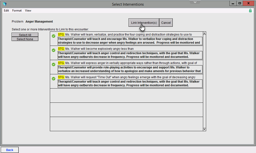Minimize the Select Interventions window
The height and width of the screenshot is (153, 256).
click(x=233, y=3)
